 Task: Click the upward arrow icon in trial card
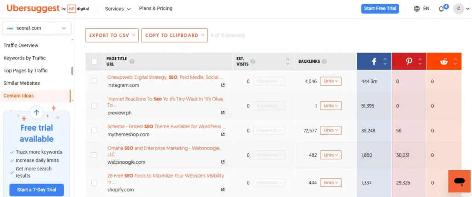tap(37, 113)
